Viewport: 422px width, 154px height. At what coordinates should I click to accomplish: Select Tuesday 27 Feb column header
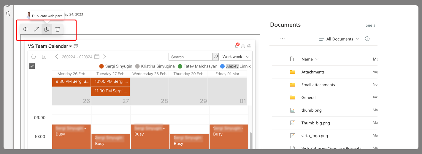[110, 74]
